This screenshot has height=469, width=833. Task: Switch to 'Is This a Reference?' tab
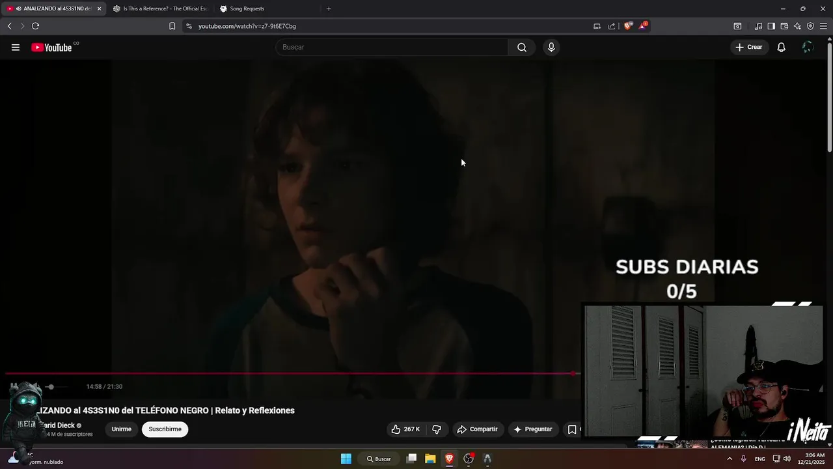(x=160, y=8)
